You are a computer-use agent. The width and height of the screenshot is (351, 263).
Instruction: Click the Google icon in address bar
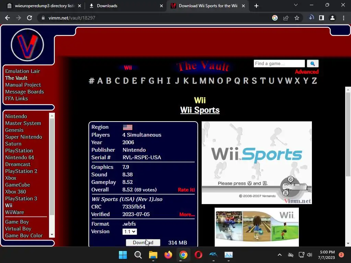[275, 18]
